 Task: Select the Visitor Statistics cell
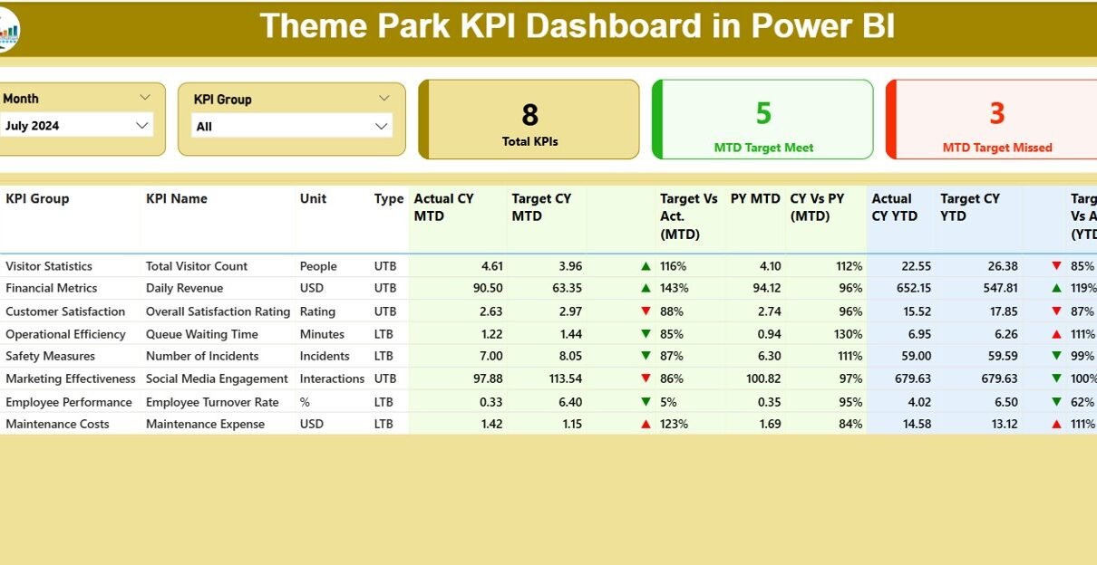pos(49,266)
